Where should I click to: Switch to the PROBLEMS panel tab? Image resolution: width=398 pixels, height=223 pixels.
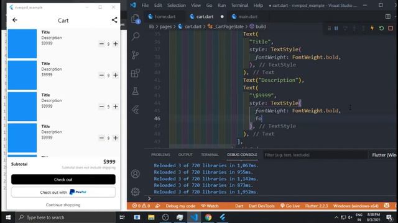(160, 155)
